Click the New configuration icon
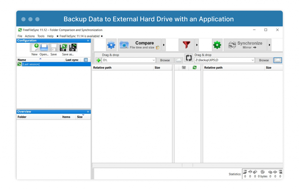Image resolution: width=299 pixels, height=190 pixels. coord(35,47)
